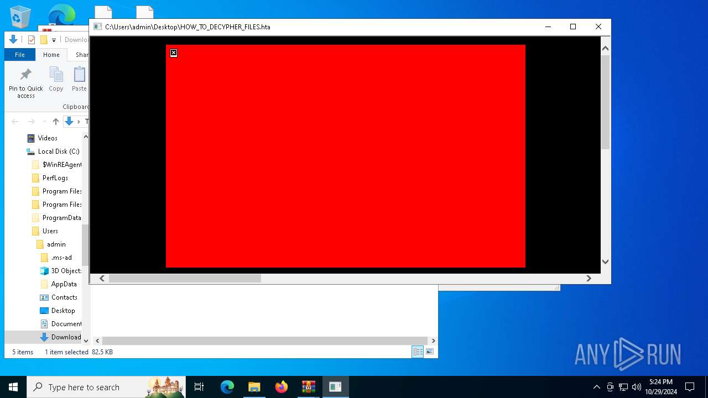This screenshot has height=398, width=708.
Task: Open the File tab in Explorer
Action: [x=20, y=55]
